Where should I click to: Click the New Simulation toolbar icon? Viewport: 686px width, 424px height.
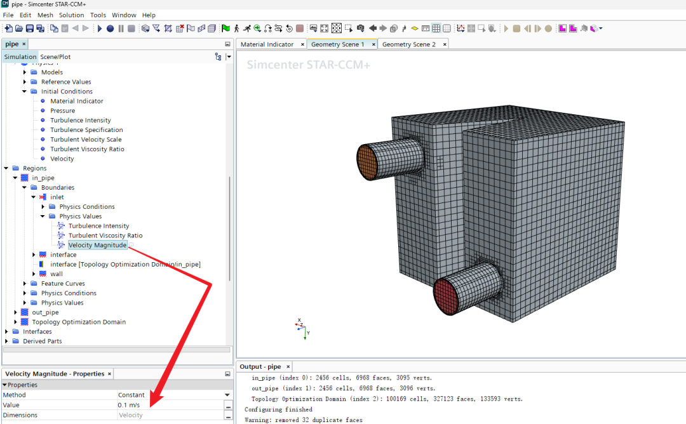pos(8,29)
